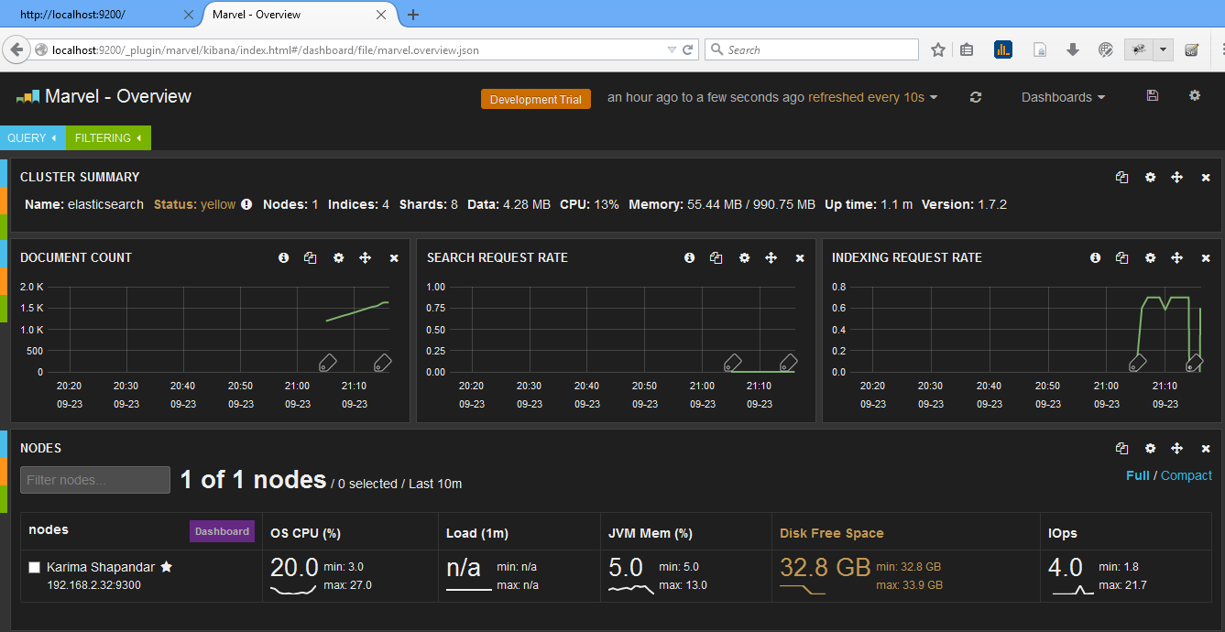Click Nodes panel move icon

(1177, 449)
